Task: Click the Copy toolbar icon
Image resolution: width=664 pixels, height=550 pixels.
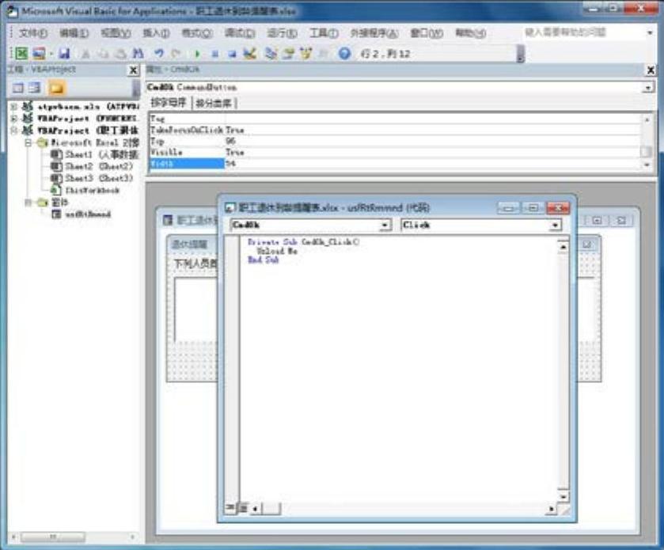Action: [x=104, y=53]
